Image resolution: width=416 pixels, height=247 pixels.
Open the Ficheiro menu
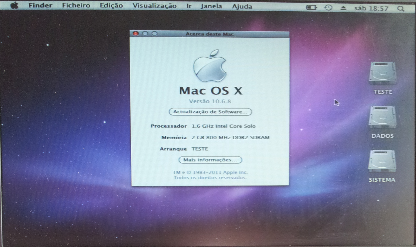coord(76,5)
